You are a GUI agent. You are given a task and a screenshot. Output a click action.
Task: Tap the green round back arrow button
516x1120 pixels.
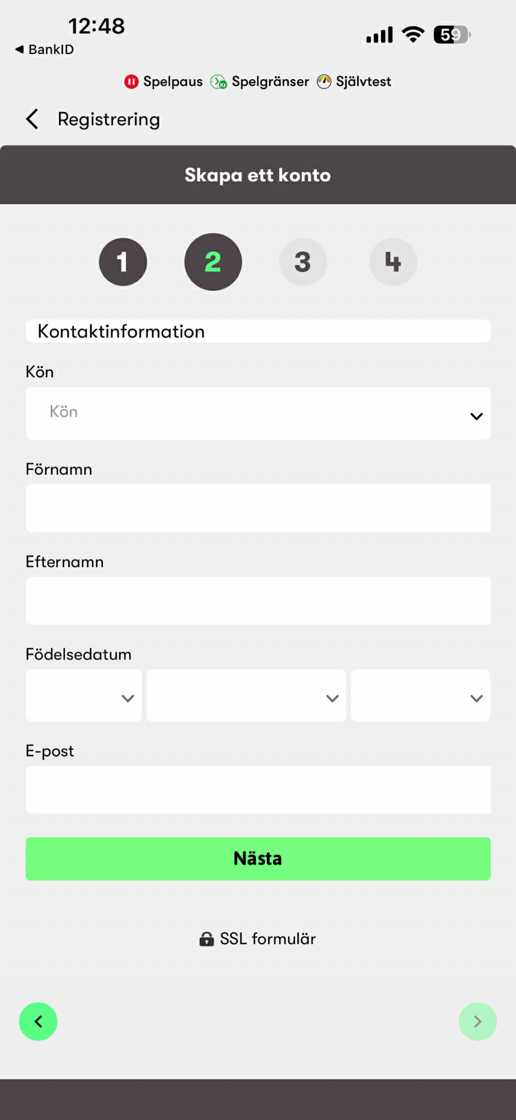(x=38, y=1021)
